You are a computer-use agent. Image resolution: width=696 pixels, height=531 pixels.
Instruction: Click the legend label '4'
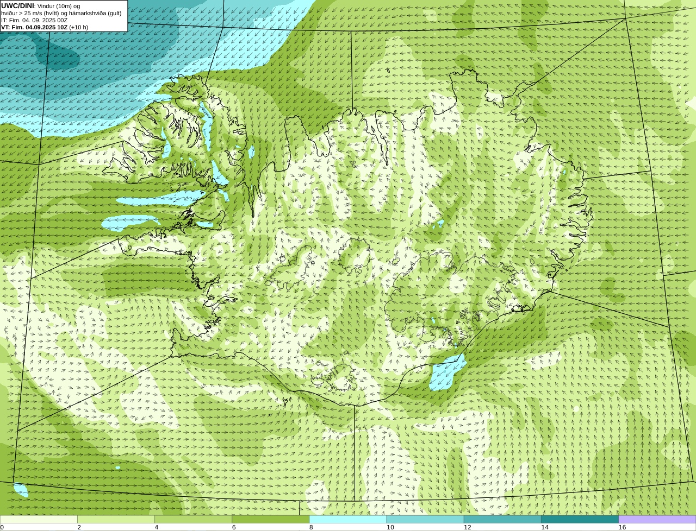coord(157,527)
